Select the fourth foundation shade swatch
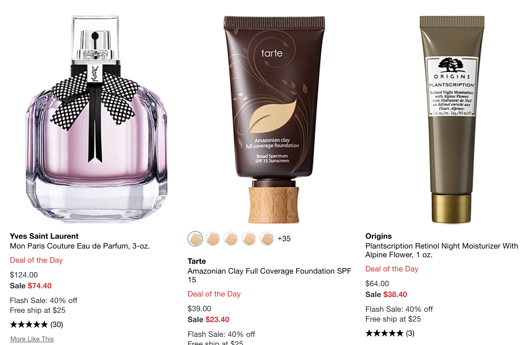 click(249, 239)
